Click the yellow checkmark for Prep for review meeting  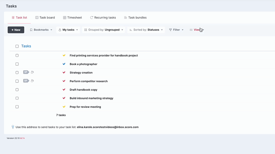64,107
